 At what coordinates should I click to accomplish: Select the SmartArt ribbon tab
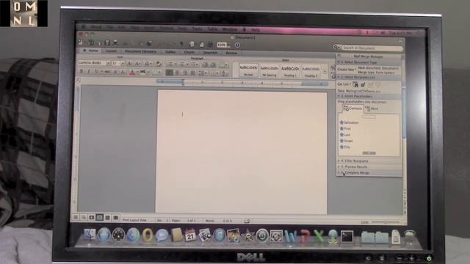[211, 52]
